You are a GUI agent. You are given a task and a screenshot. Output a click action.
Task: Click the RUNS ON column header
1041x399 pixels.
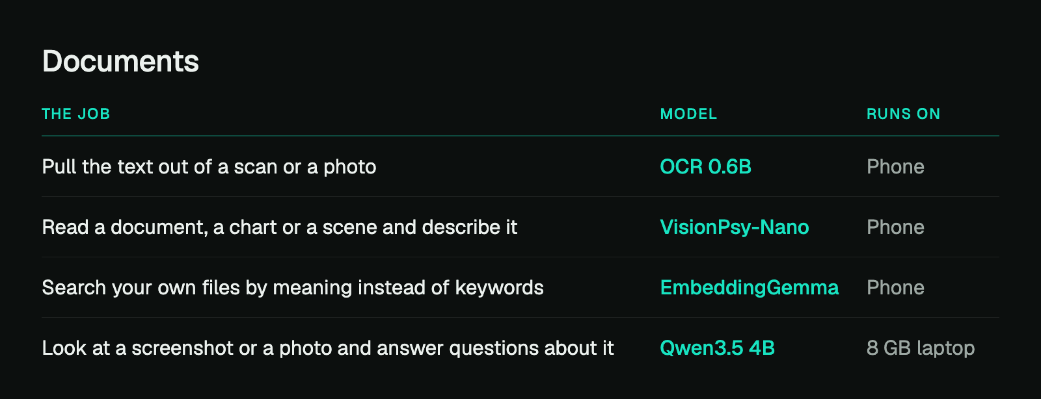point(903,114)
